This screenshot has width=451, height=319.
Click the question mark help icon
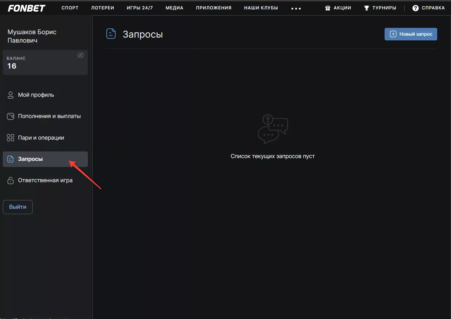[415, 8]
